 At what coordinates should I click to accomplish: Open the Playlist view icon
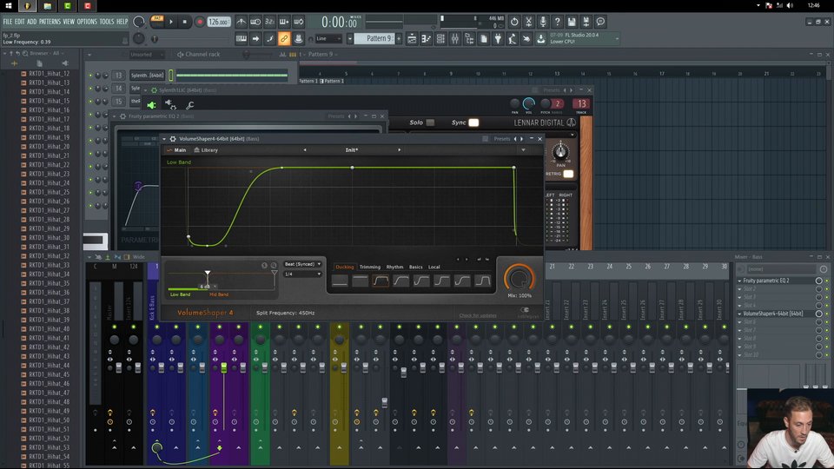click(x=412, y=38)
